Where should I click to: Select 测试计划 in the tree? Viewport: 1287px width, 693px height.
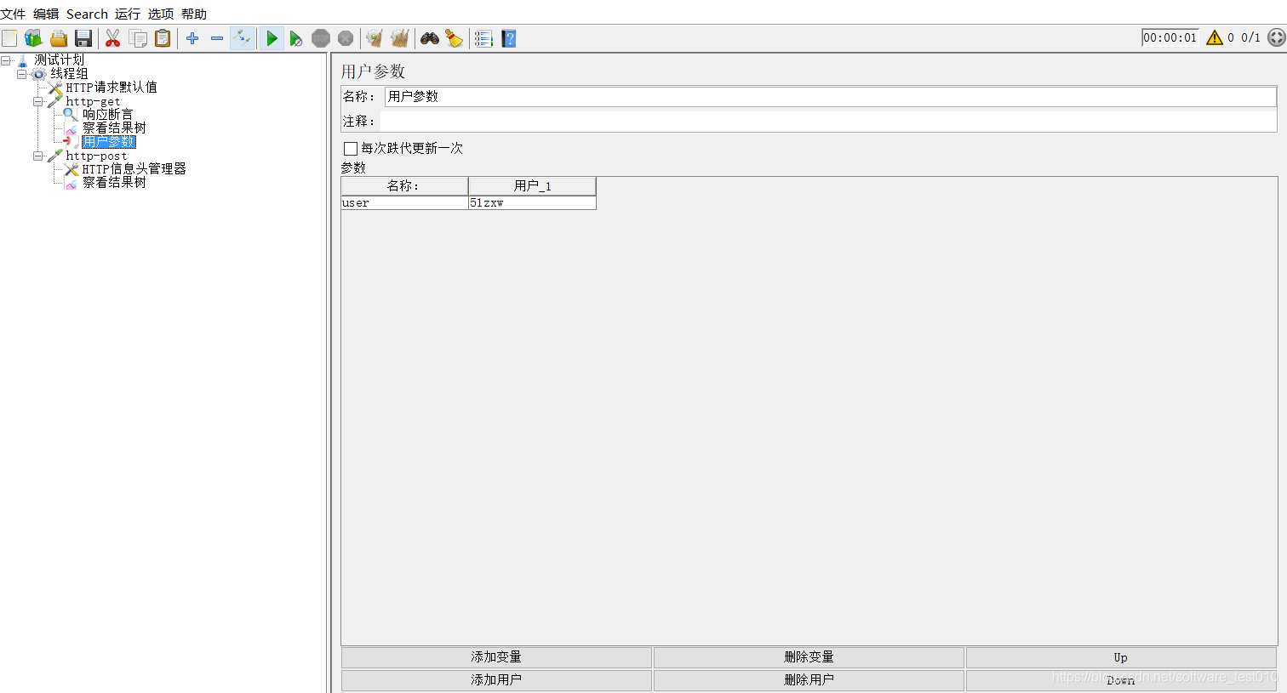pos(59,60)
